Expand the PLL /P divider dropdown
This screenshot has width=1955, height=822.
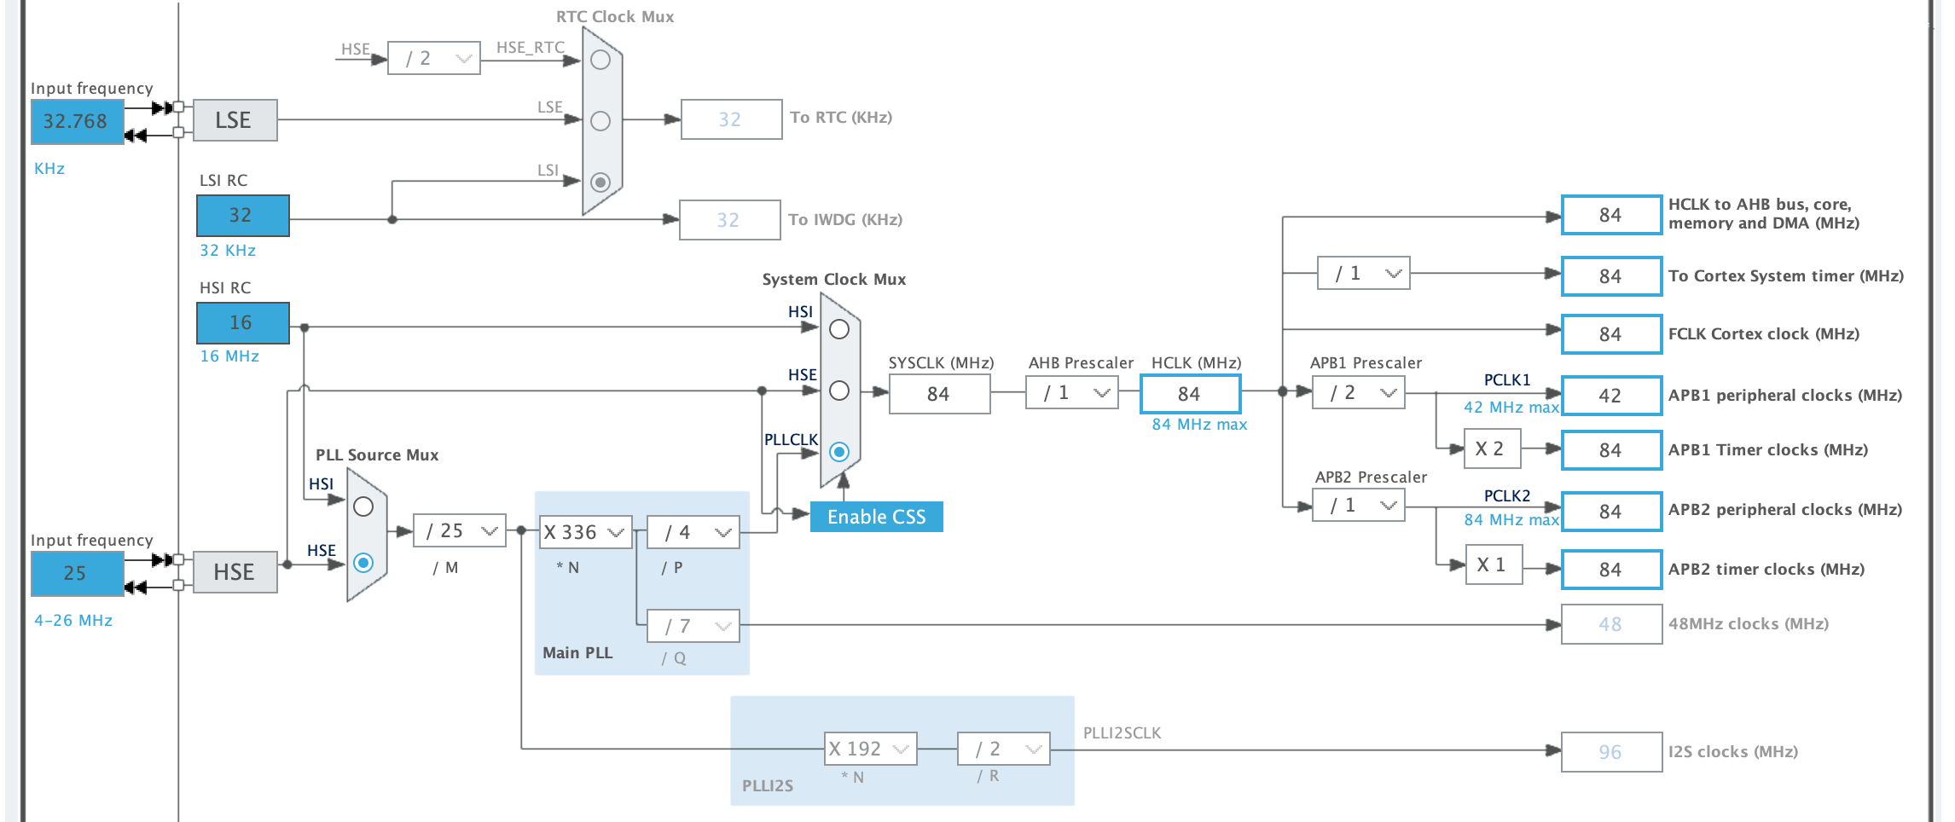click(693, 532)
